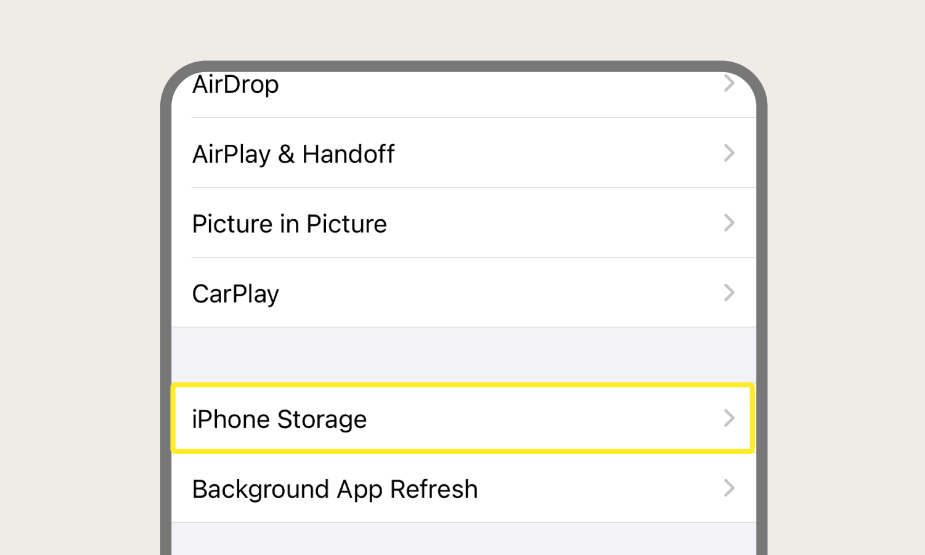
Task: Click the beige background outside the phone
Action: [x=74, y=277]
